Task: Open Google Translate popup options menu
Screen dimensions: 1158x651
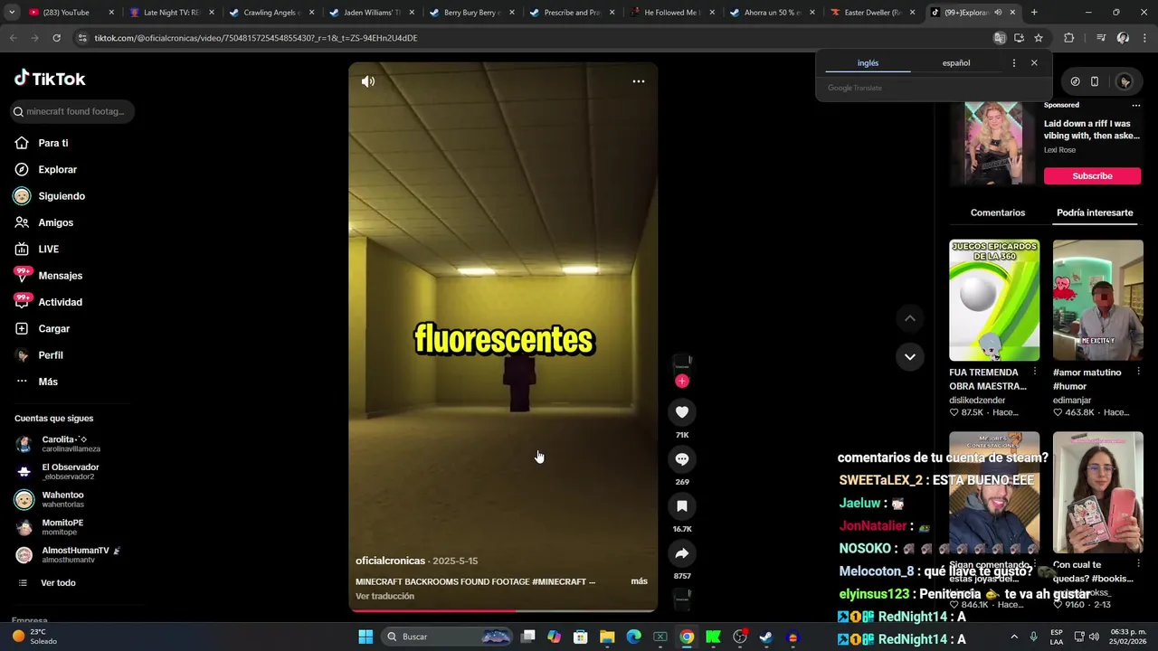Action: (1013, 63)
